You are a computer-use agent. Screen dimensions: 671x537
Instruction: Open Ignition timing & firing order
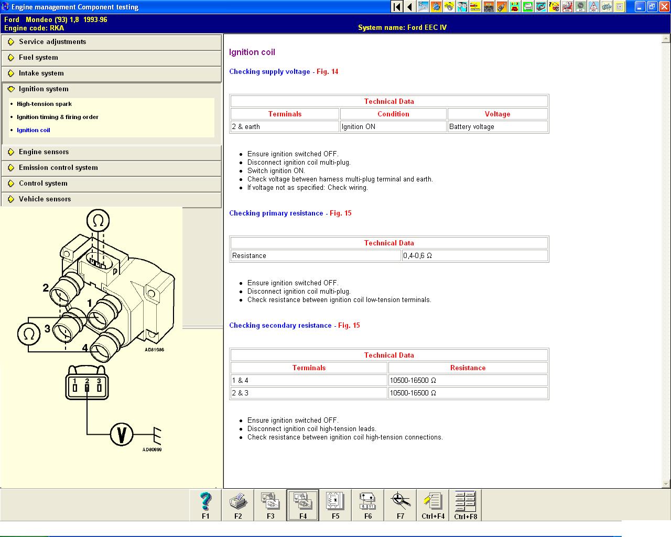[58, 117]
